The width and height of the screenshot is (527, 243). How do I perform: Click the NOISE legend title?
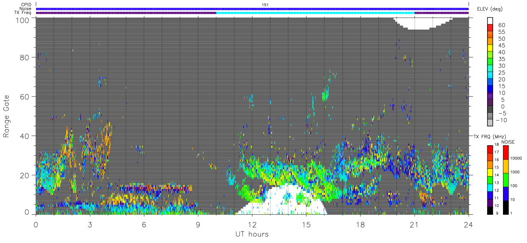tap(508, 142)
